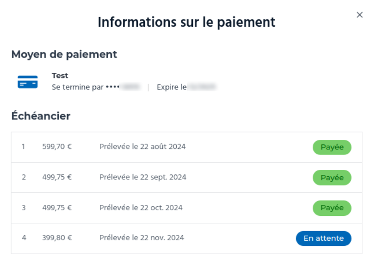371x268 pixels.
Task: Select the Test card name
Action: [x=60, y=76]
